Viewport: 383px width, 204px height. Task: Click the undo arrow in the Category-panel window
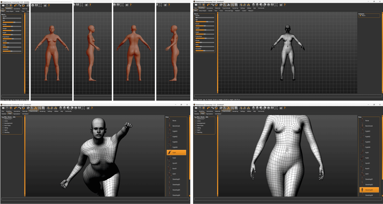(209, 5)
